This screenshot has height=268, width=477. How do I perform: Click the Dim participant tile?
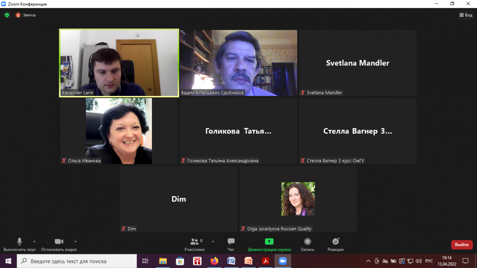(178, 199)
